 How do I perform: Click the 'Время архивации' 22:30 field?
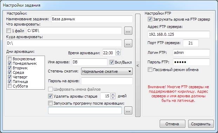coord(109,53)
